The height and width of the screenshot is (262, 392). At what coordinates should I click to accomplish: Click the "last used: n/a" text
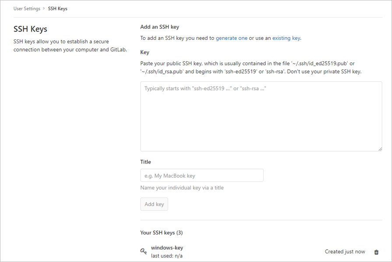(167, 256)
